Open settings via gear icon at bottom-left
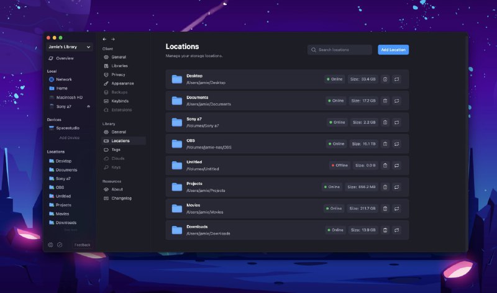497x293 pixels. pos(50,245)
